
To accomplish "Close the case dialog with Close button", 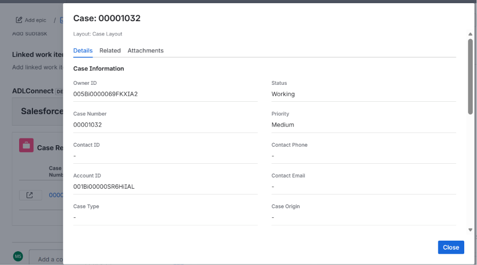I will 451,248.
